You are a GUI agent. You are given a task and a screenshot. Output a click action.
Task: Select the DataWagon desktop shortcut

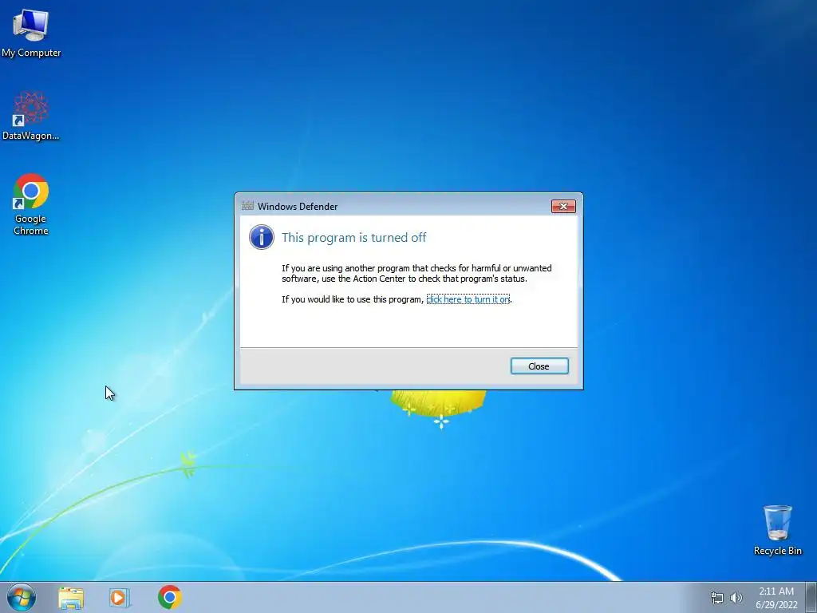(31, 116)
